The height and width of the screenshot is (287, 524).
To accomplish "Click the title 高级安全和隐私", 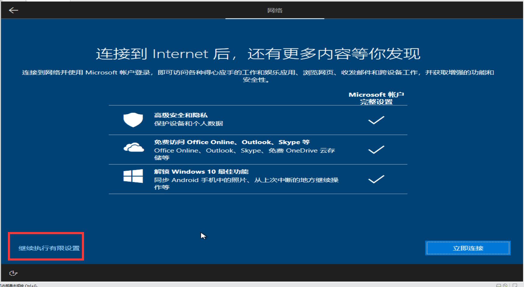I will click(181, 115).
